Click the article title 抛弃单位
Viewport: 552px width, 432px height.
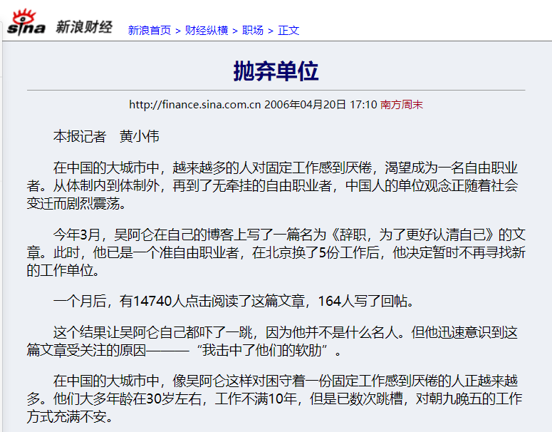coord(276,71)
